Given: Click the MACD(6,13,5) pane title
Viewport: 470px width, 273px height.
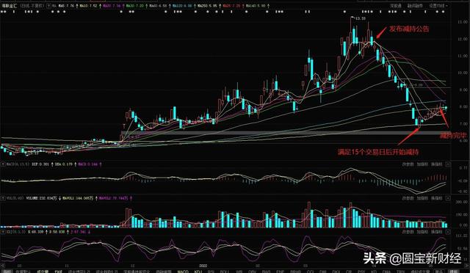Looking at the screenshot, I should 18,164.
